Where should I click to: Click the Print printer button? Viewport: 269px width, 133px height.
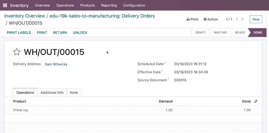coord(192,19)
